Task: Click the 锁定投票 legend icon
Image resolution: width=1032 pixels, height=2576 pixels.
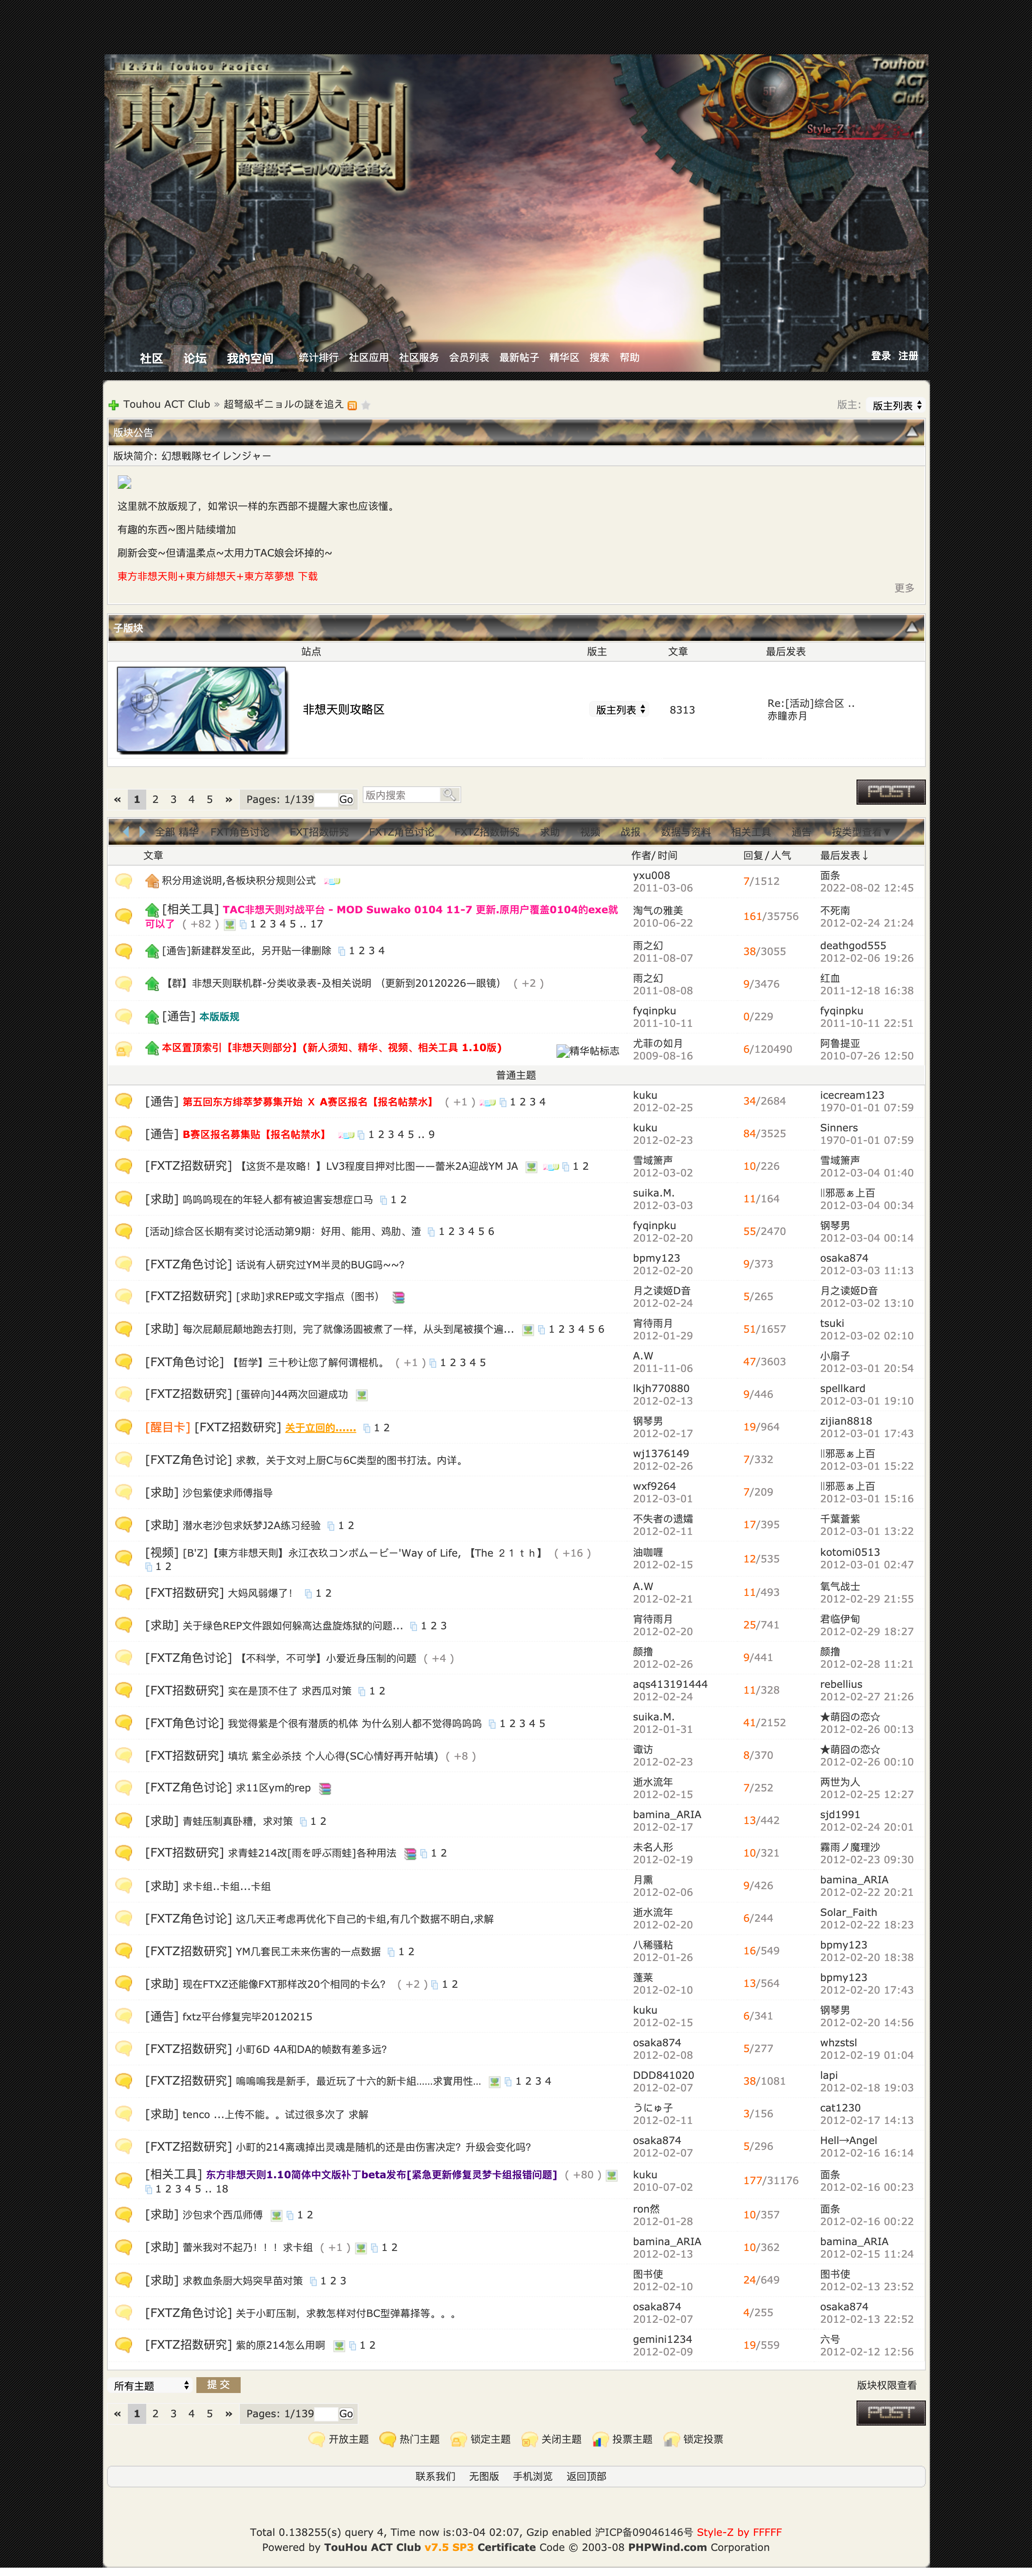Action: click(x=671, y=2439)
